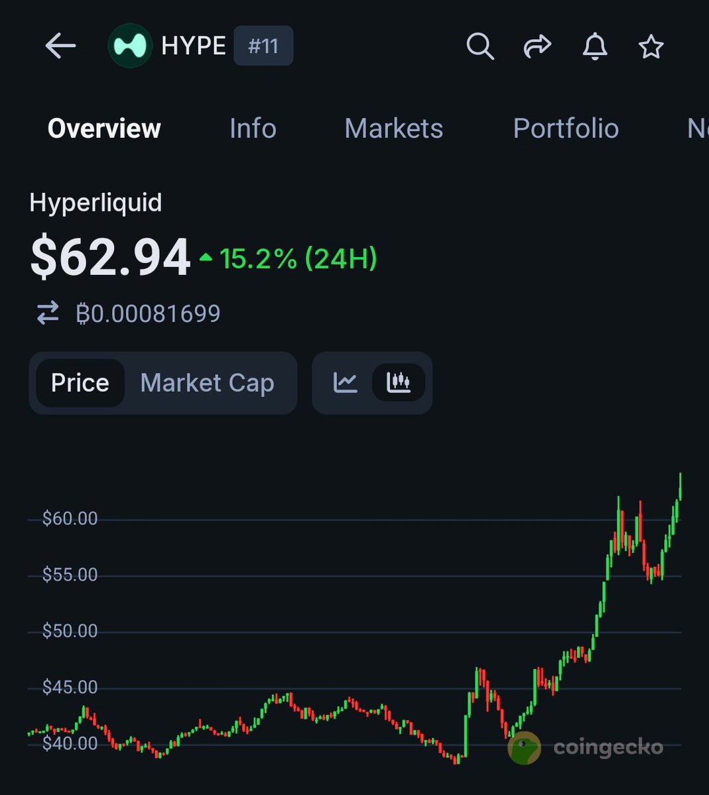This screenshot has height=795, width=709.
Task: Switch to line chart view
Action: coord(346,382)
